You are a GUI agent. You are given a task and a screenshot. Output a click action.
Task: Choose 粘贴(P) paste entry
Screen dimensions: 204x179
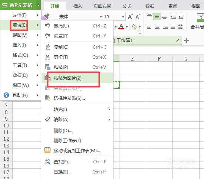coord(77,67)
